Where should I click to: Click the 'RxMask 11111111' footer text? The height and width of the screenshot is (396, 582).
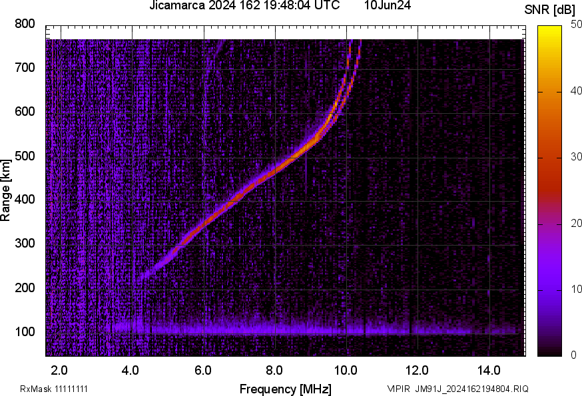point(54,389)
